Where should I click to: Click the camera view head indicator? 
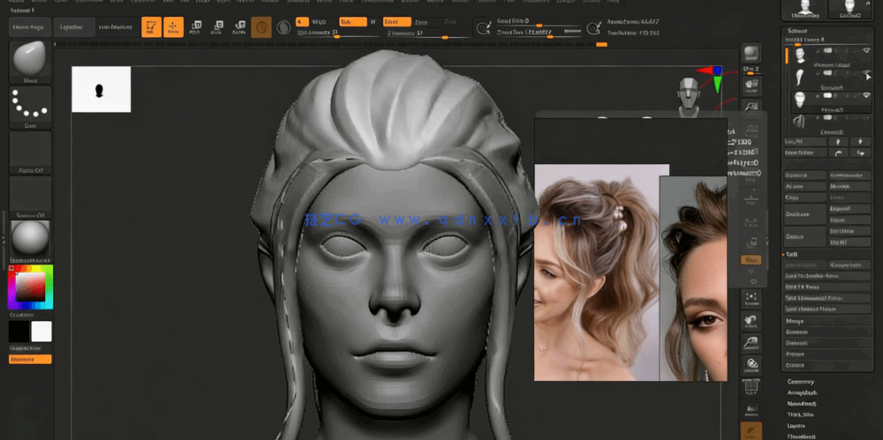(x=689, y=93)
